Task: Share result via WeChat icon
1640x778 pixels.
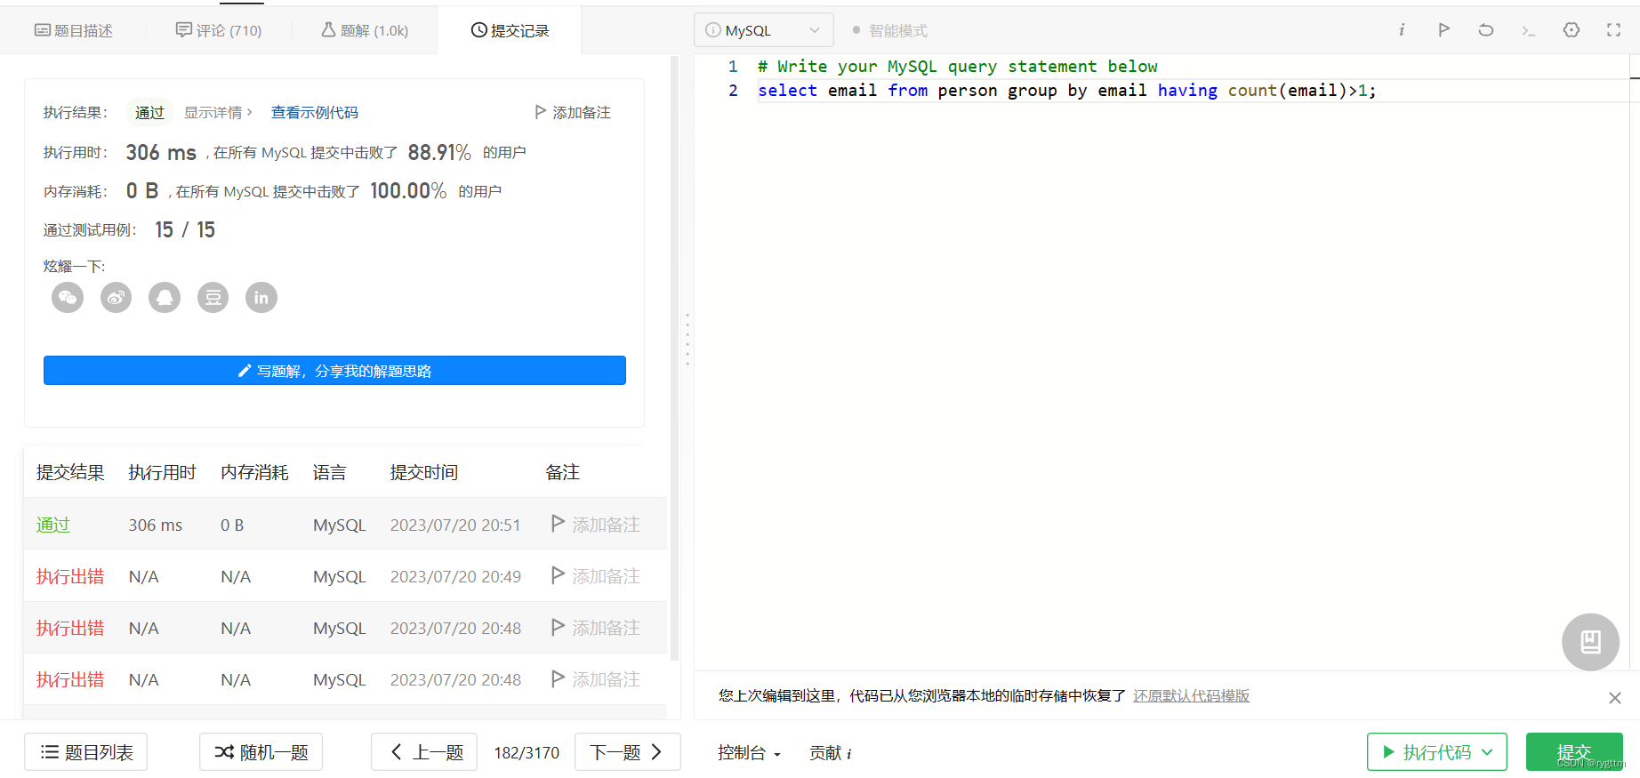Action: [68, 298]
